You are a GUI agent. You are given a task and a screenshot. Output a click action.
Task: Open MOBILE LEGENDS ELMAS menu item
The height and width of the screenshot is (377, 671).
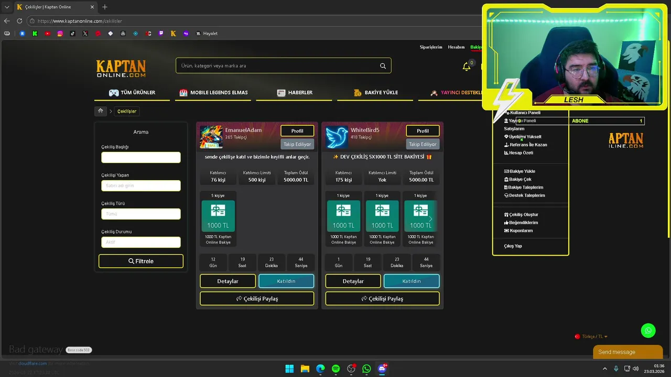point(213,93)
